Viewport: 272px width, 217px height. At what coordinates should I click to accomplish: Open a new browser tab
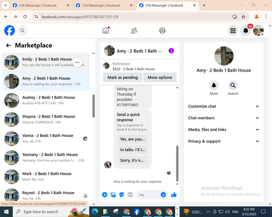pos(204,5)
